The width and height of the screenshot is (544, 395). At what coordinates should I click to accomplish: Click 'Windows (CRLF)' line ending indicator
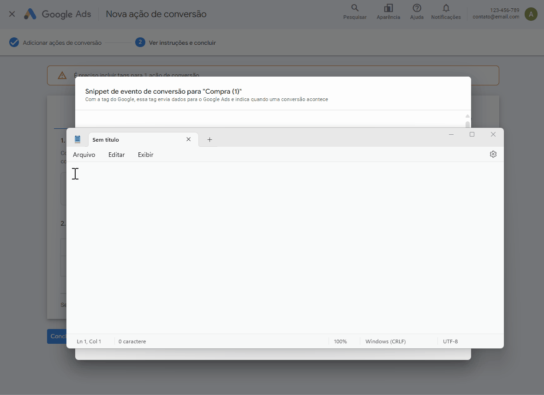[x=385, y=341]
